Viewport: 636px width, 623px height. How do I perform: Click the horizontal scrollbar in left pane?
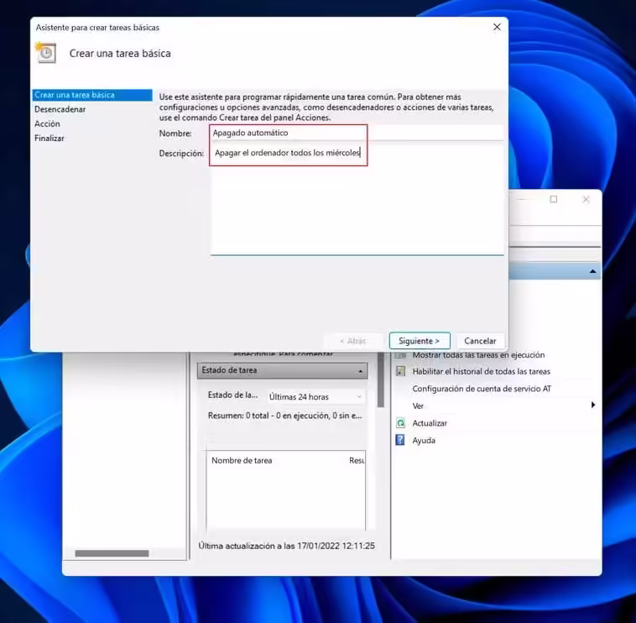[112, 553]
